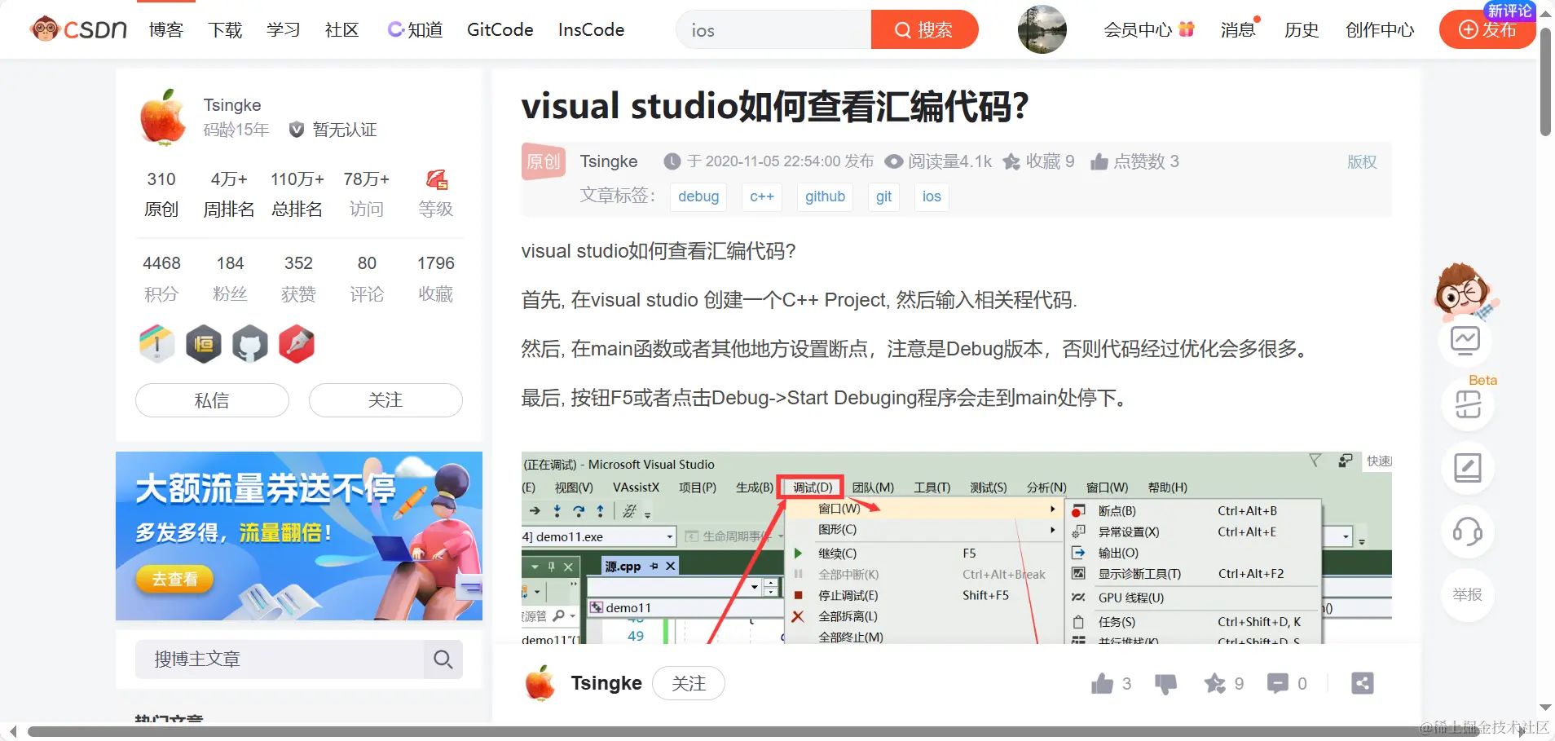Open comments via speech bubble icon
This screenshot has width=1555, height=741.
1278,683
